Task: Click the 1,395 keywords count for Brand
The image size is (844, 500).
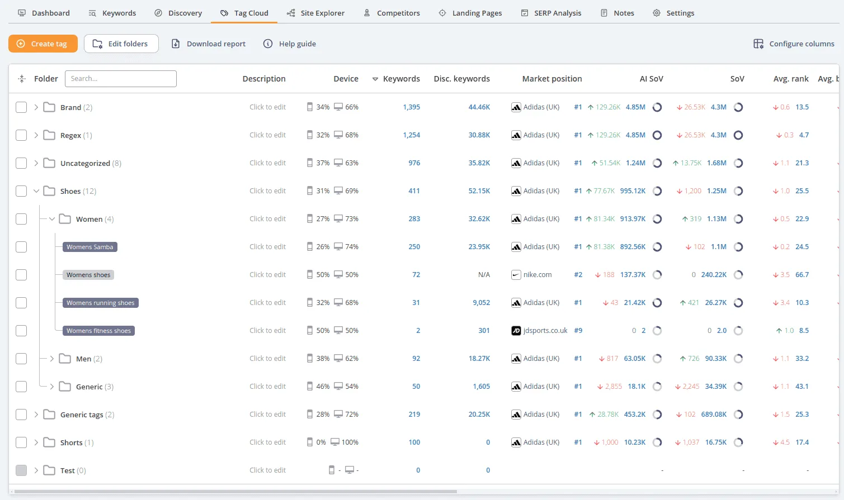Action: point(411,107)
